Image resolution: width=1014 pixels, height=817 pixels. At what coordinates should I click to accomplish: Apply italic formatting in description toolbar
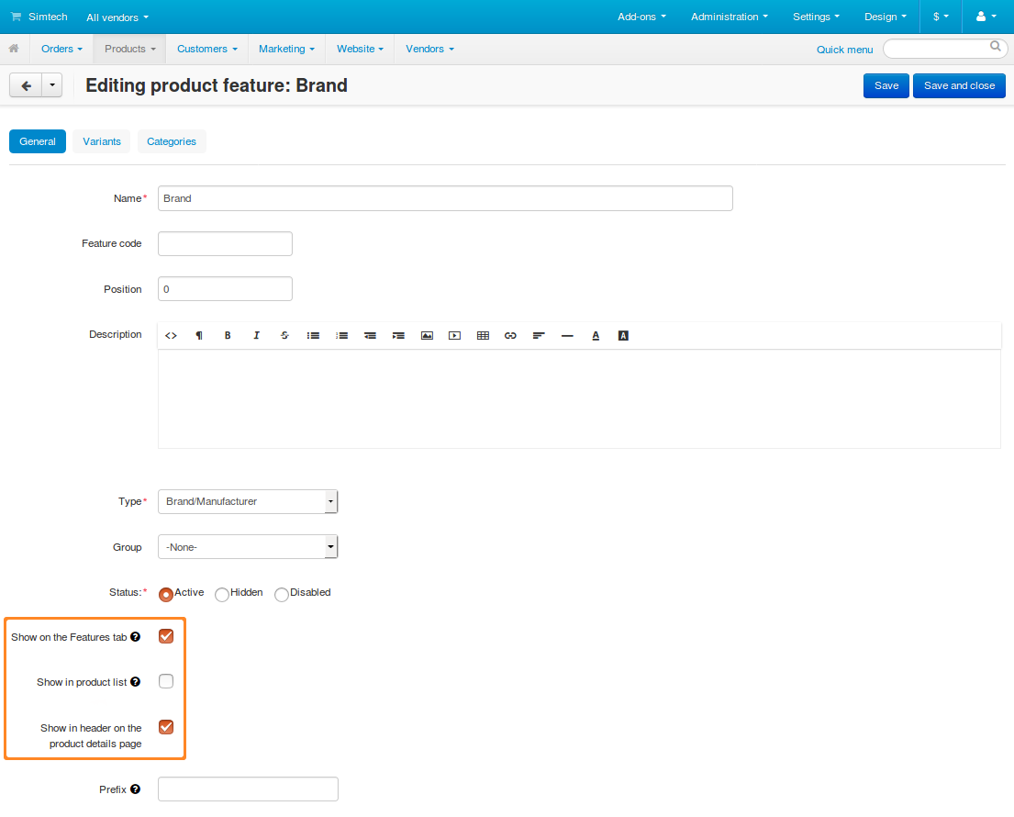point(256,335)
